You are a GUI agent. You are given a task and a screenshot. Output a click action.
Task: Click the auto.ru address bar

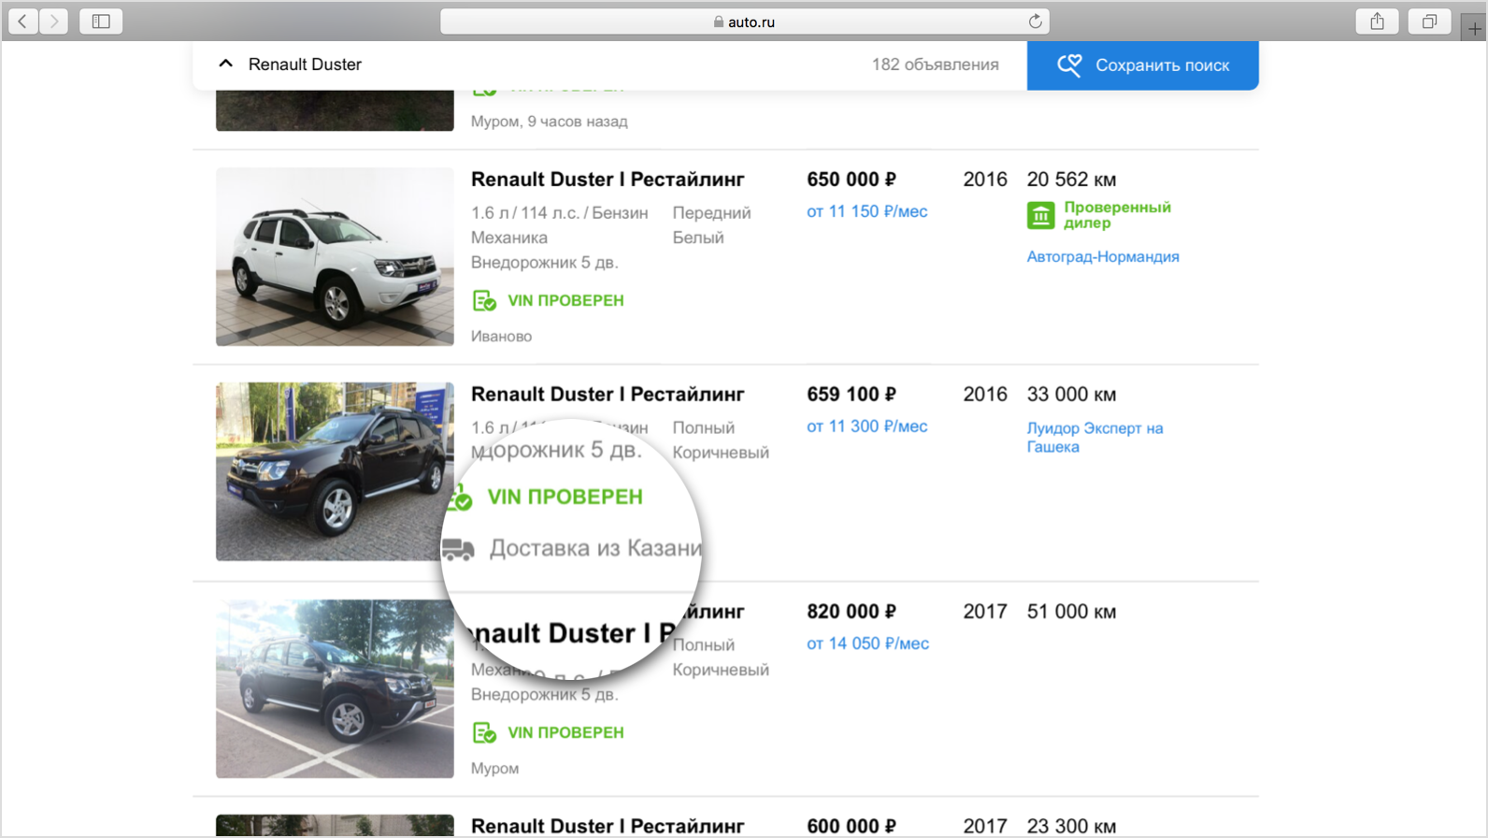744,22
